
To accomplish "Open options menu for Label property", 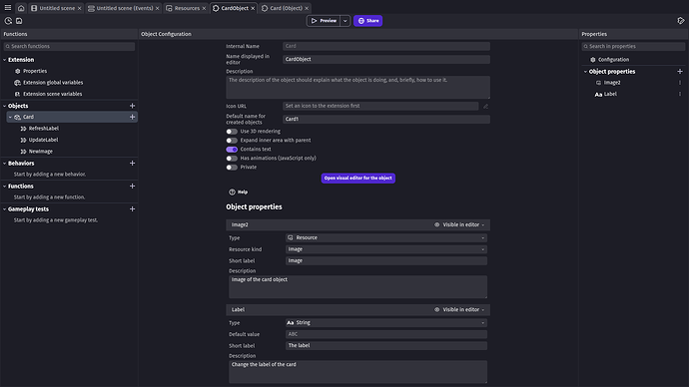I will click(680, 94).
